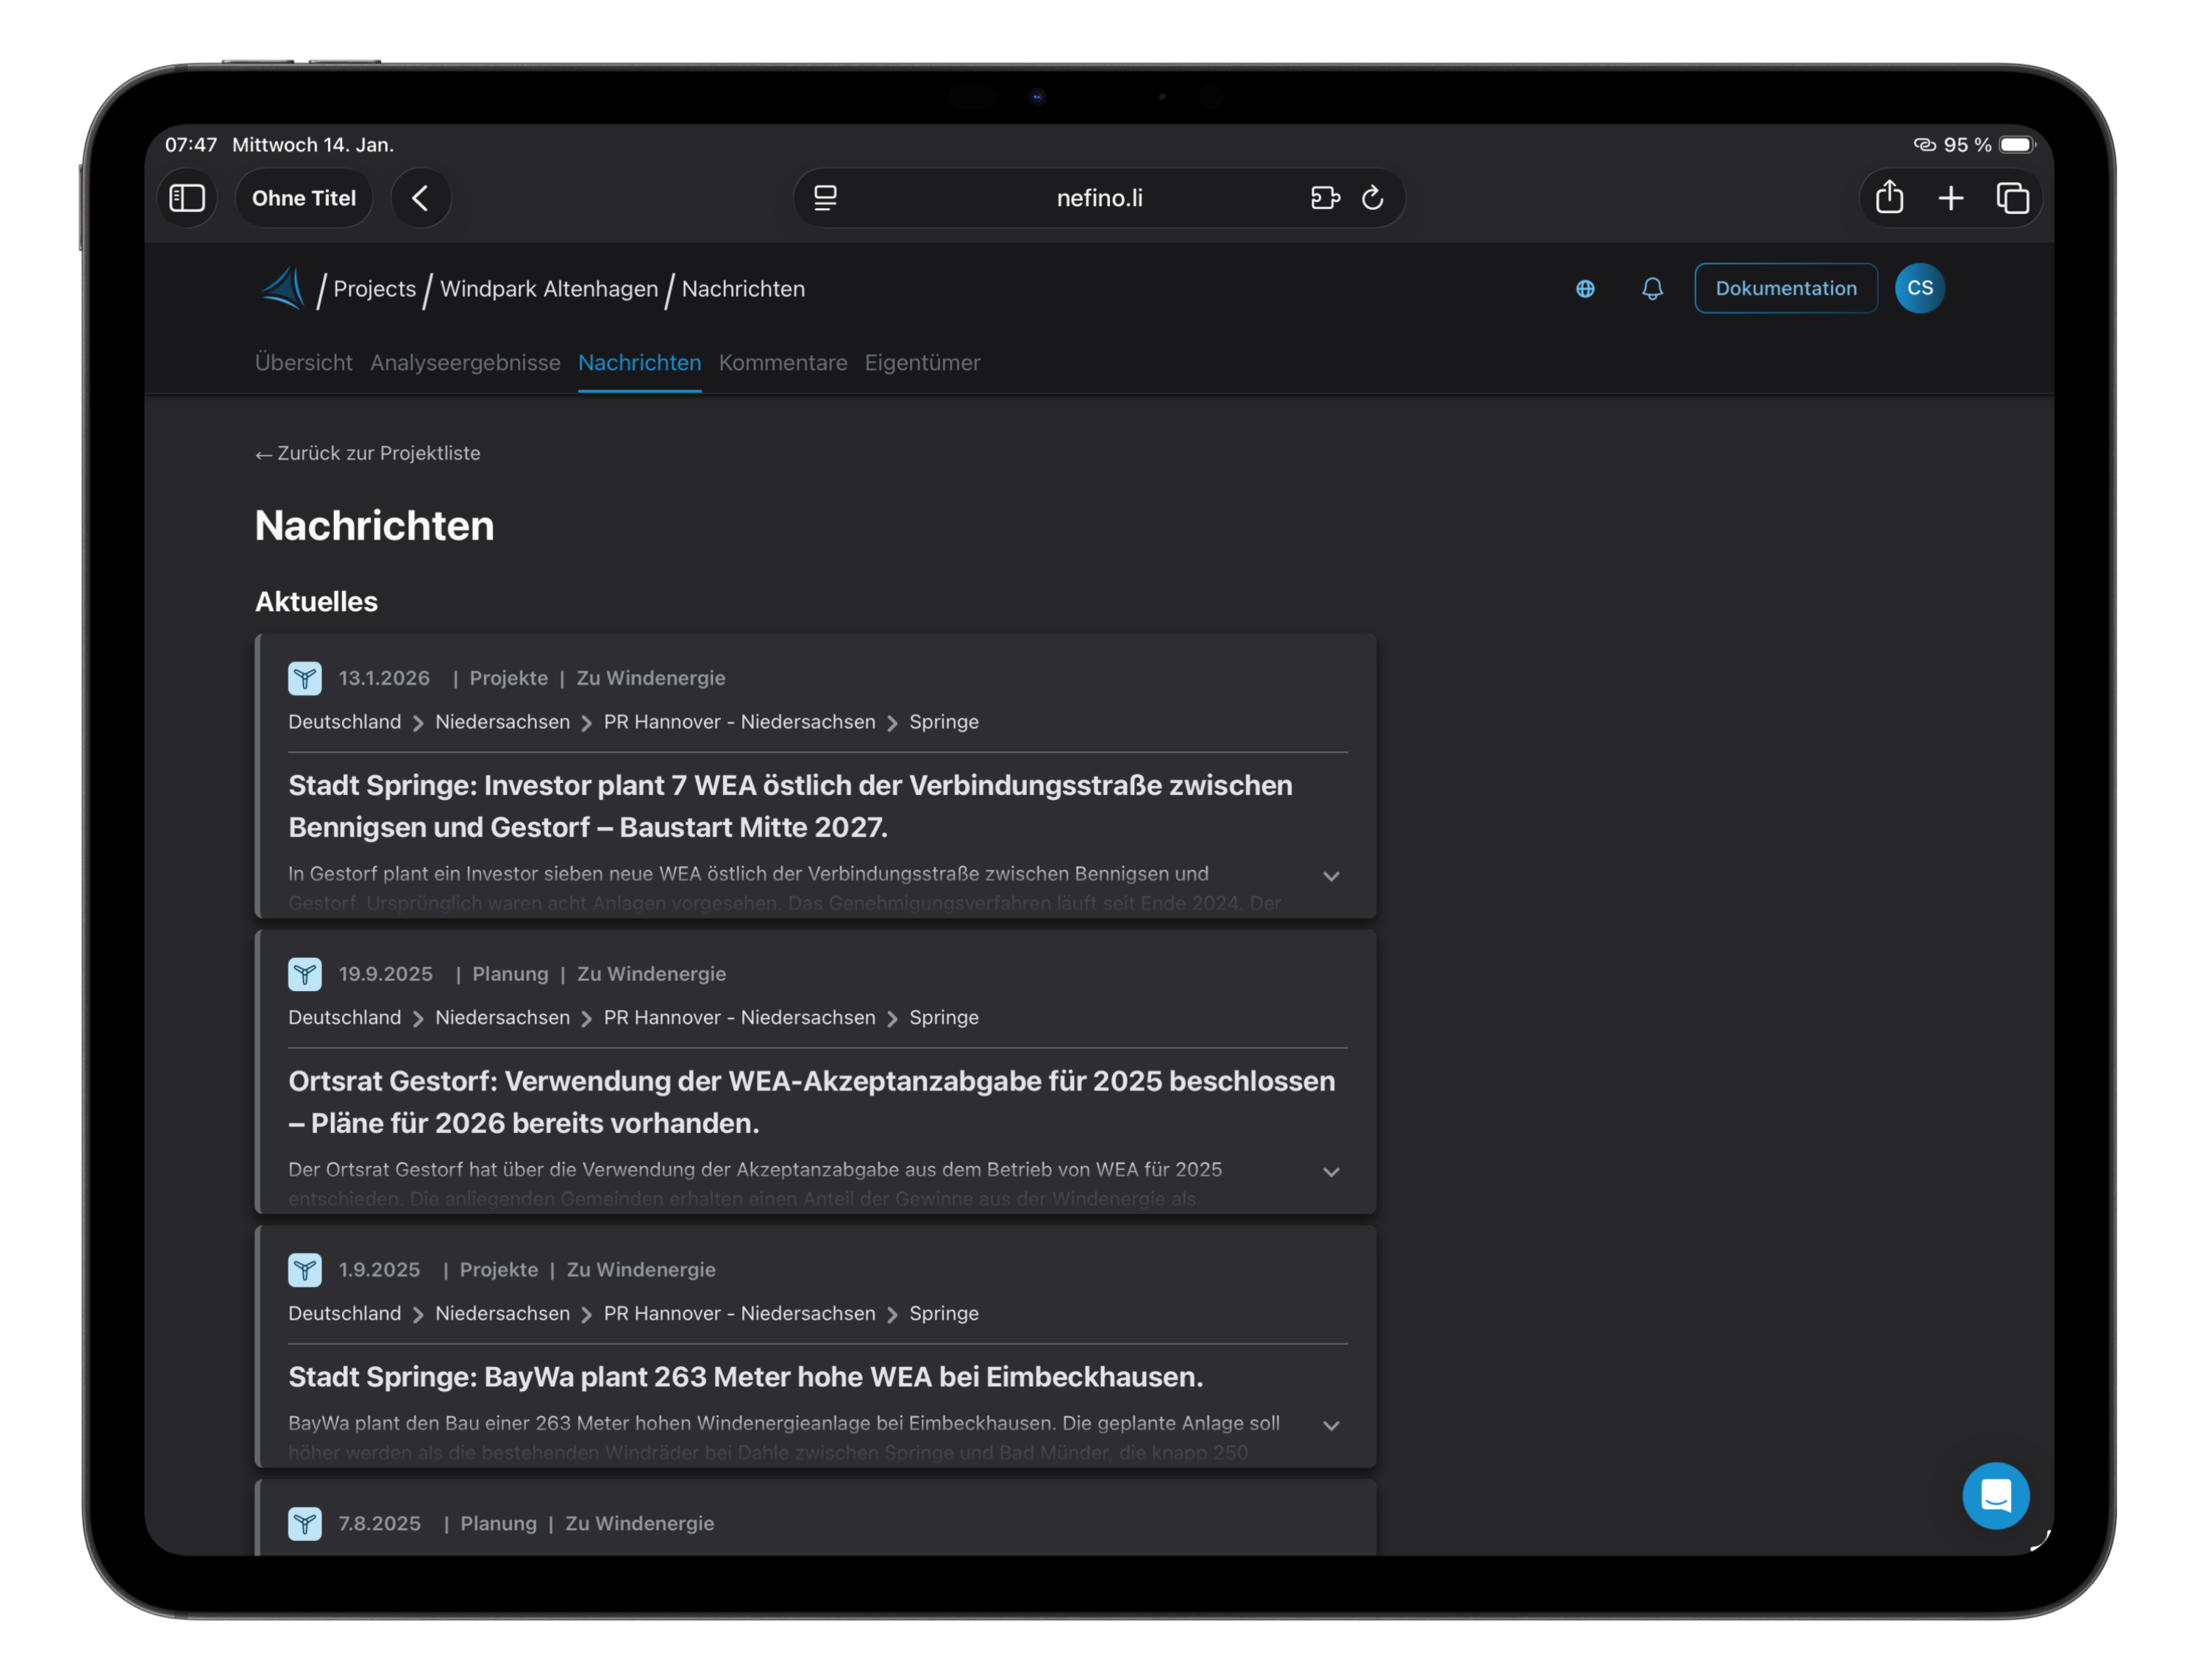Tap the nefino.li address field

pyautogui.click(x=1098, y=198)
